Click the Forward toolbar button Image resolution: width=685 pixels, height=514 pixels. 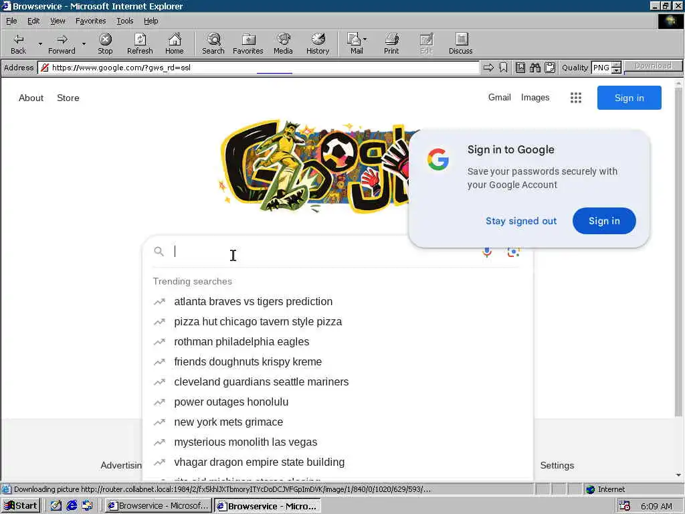[62, 44]
